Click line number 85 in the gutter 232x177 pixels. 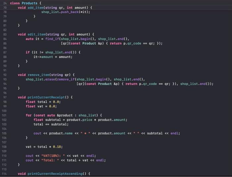point(5,44)
